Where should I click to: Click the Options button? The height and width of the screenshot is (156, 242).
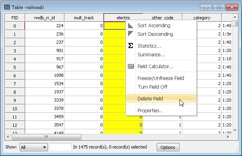[168, 147]
